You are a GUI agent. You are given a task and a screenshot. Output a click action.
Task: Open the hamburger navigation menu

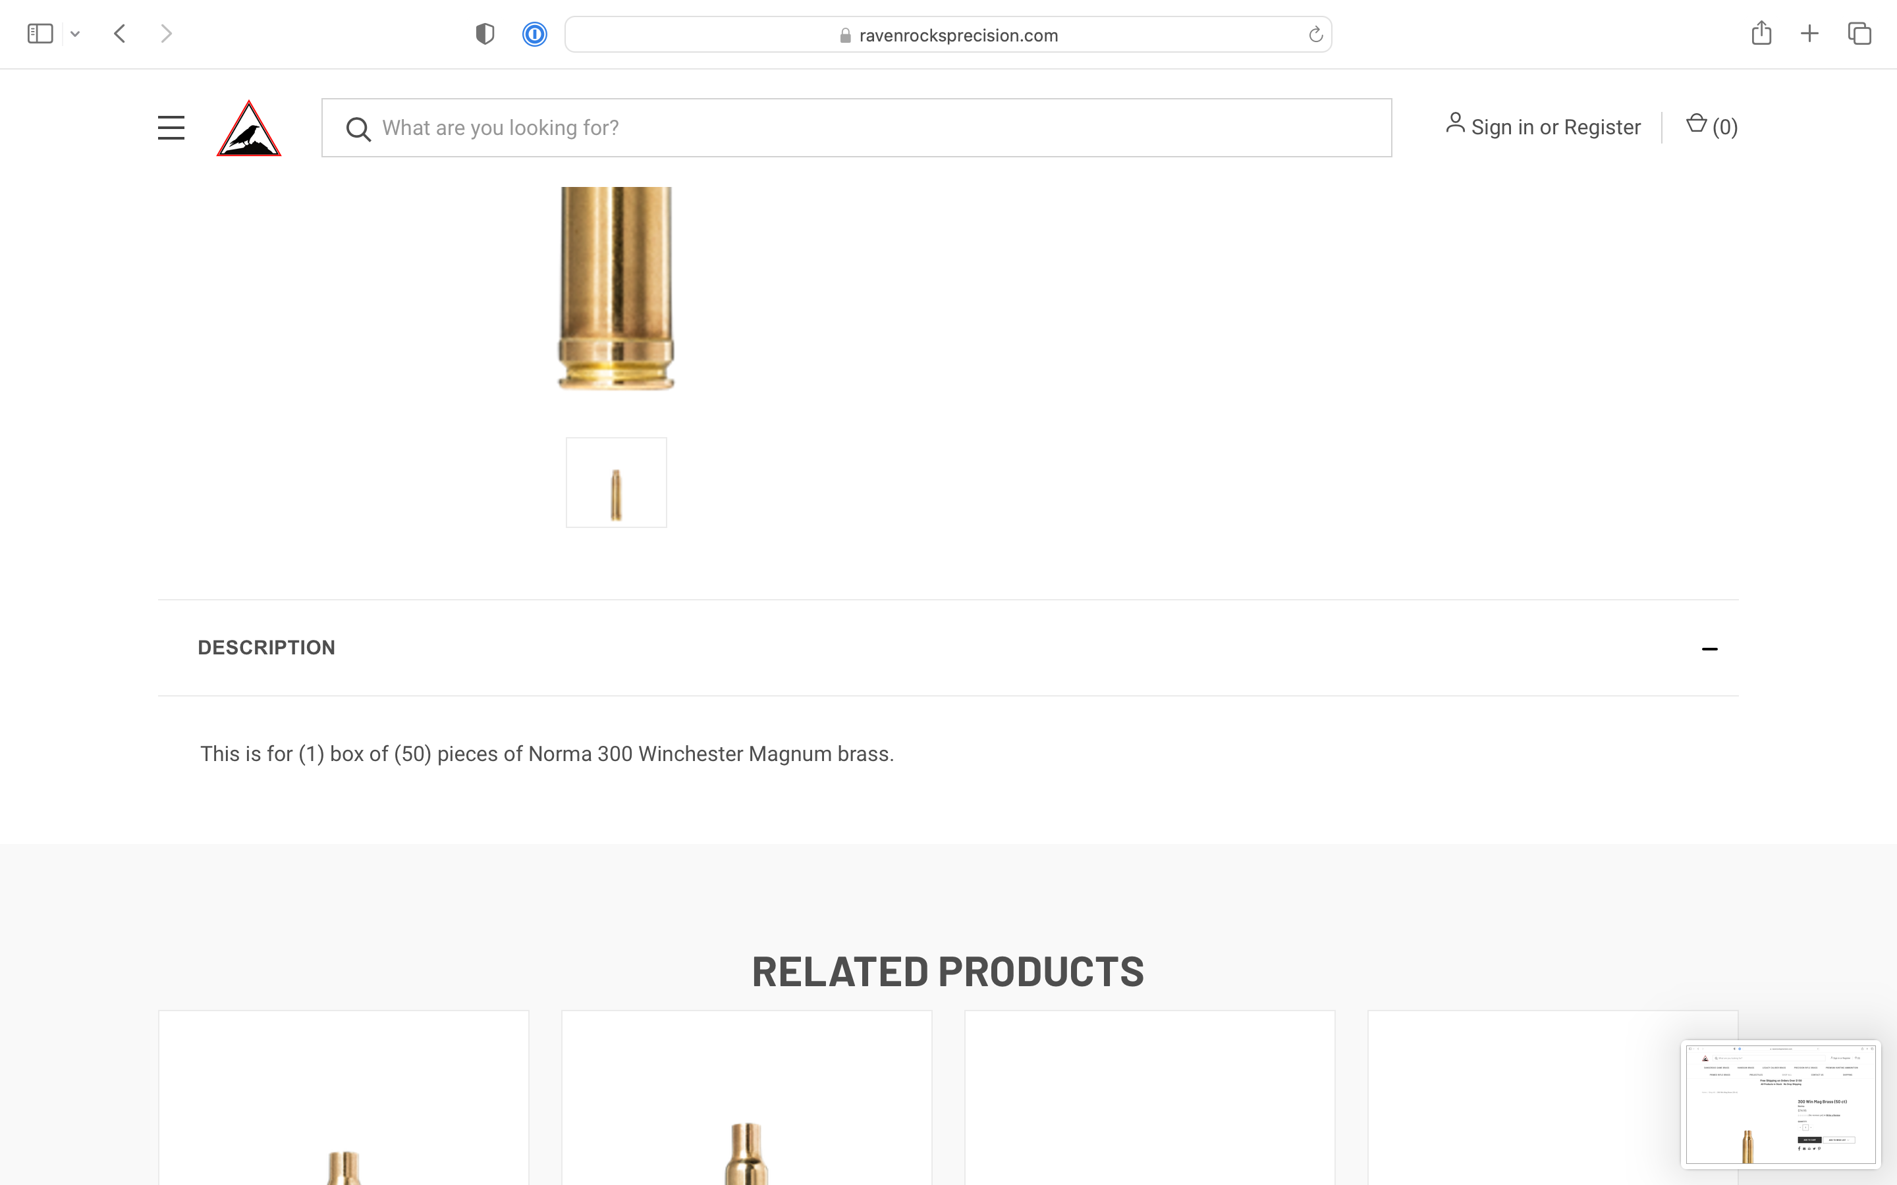tap(171, 128)
